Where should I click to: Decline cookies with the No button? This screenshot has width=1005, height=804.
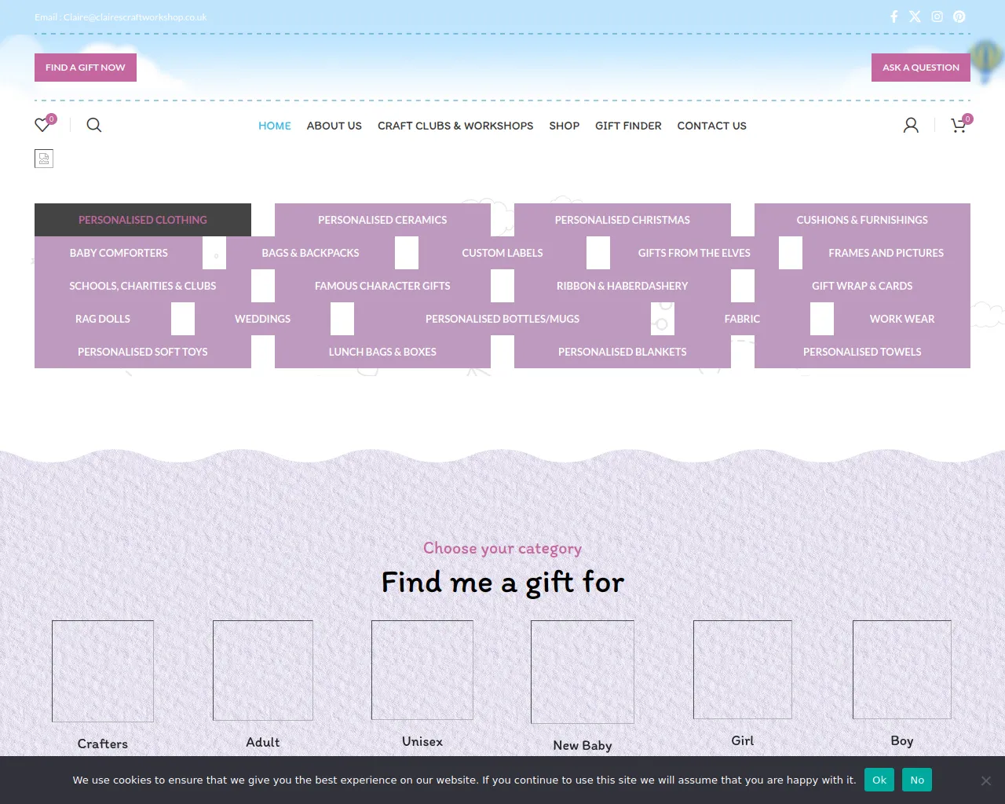pyautogui.click(x=917, y=780)
